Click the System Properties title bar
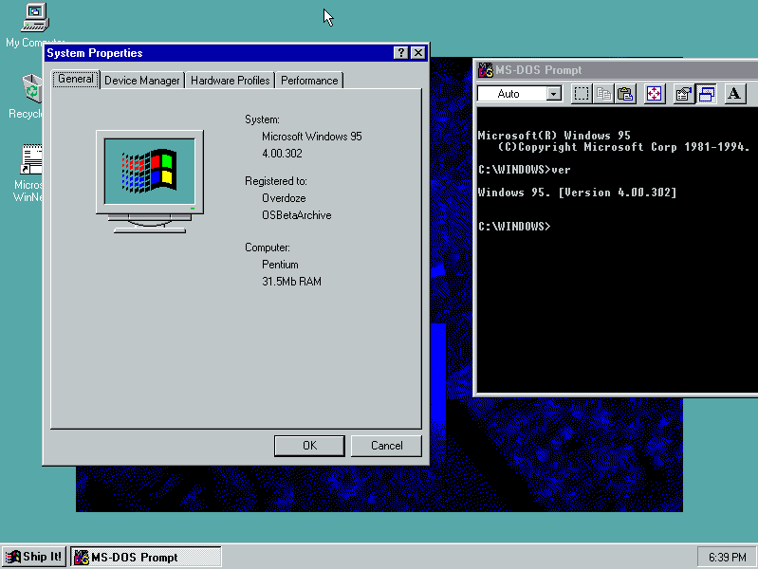The height and width of the screenshot is (569, 758). pos(235,53)
